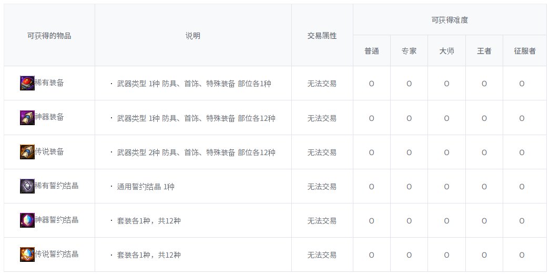Image resolution: width=550 pixels, height=275 pixels.
Task: Click the 王者 difficulty header
Action: (484, 52)
